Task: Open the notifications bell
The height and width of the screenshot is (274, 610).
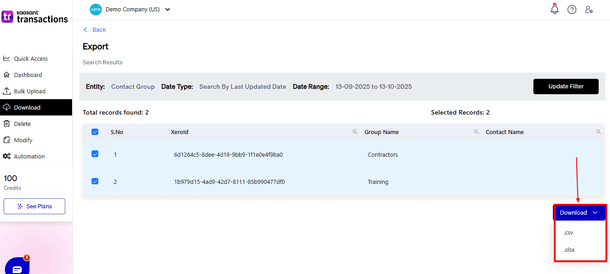Action: [x=555, y=9]
